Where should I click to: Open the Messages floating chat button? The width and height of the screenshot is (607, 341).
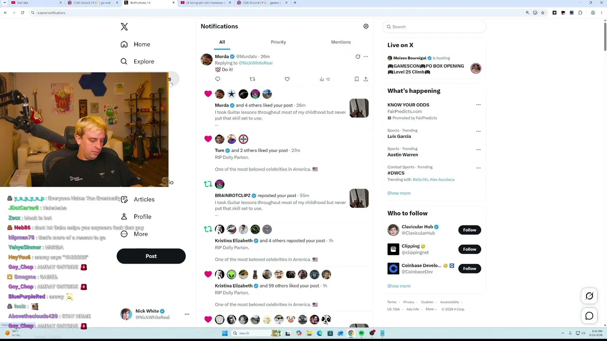tap(589, 316)
